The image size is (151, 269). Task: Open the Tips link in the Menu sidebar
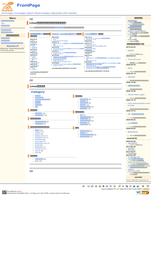click(2, 23)
